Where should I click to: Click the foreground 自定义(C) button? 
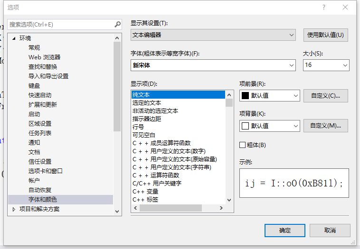point(325,95)
